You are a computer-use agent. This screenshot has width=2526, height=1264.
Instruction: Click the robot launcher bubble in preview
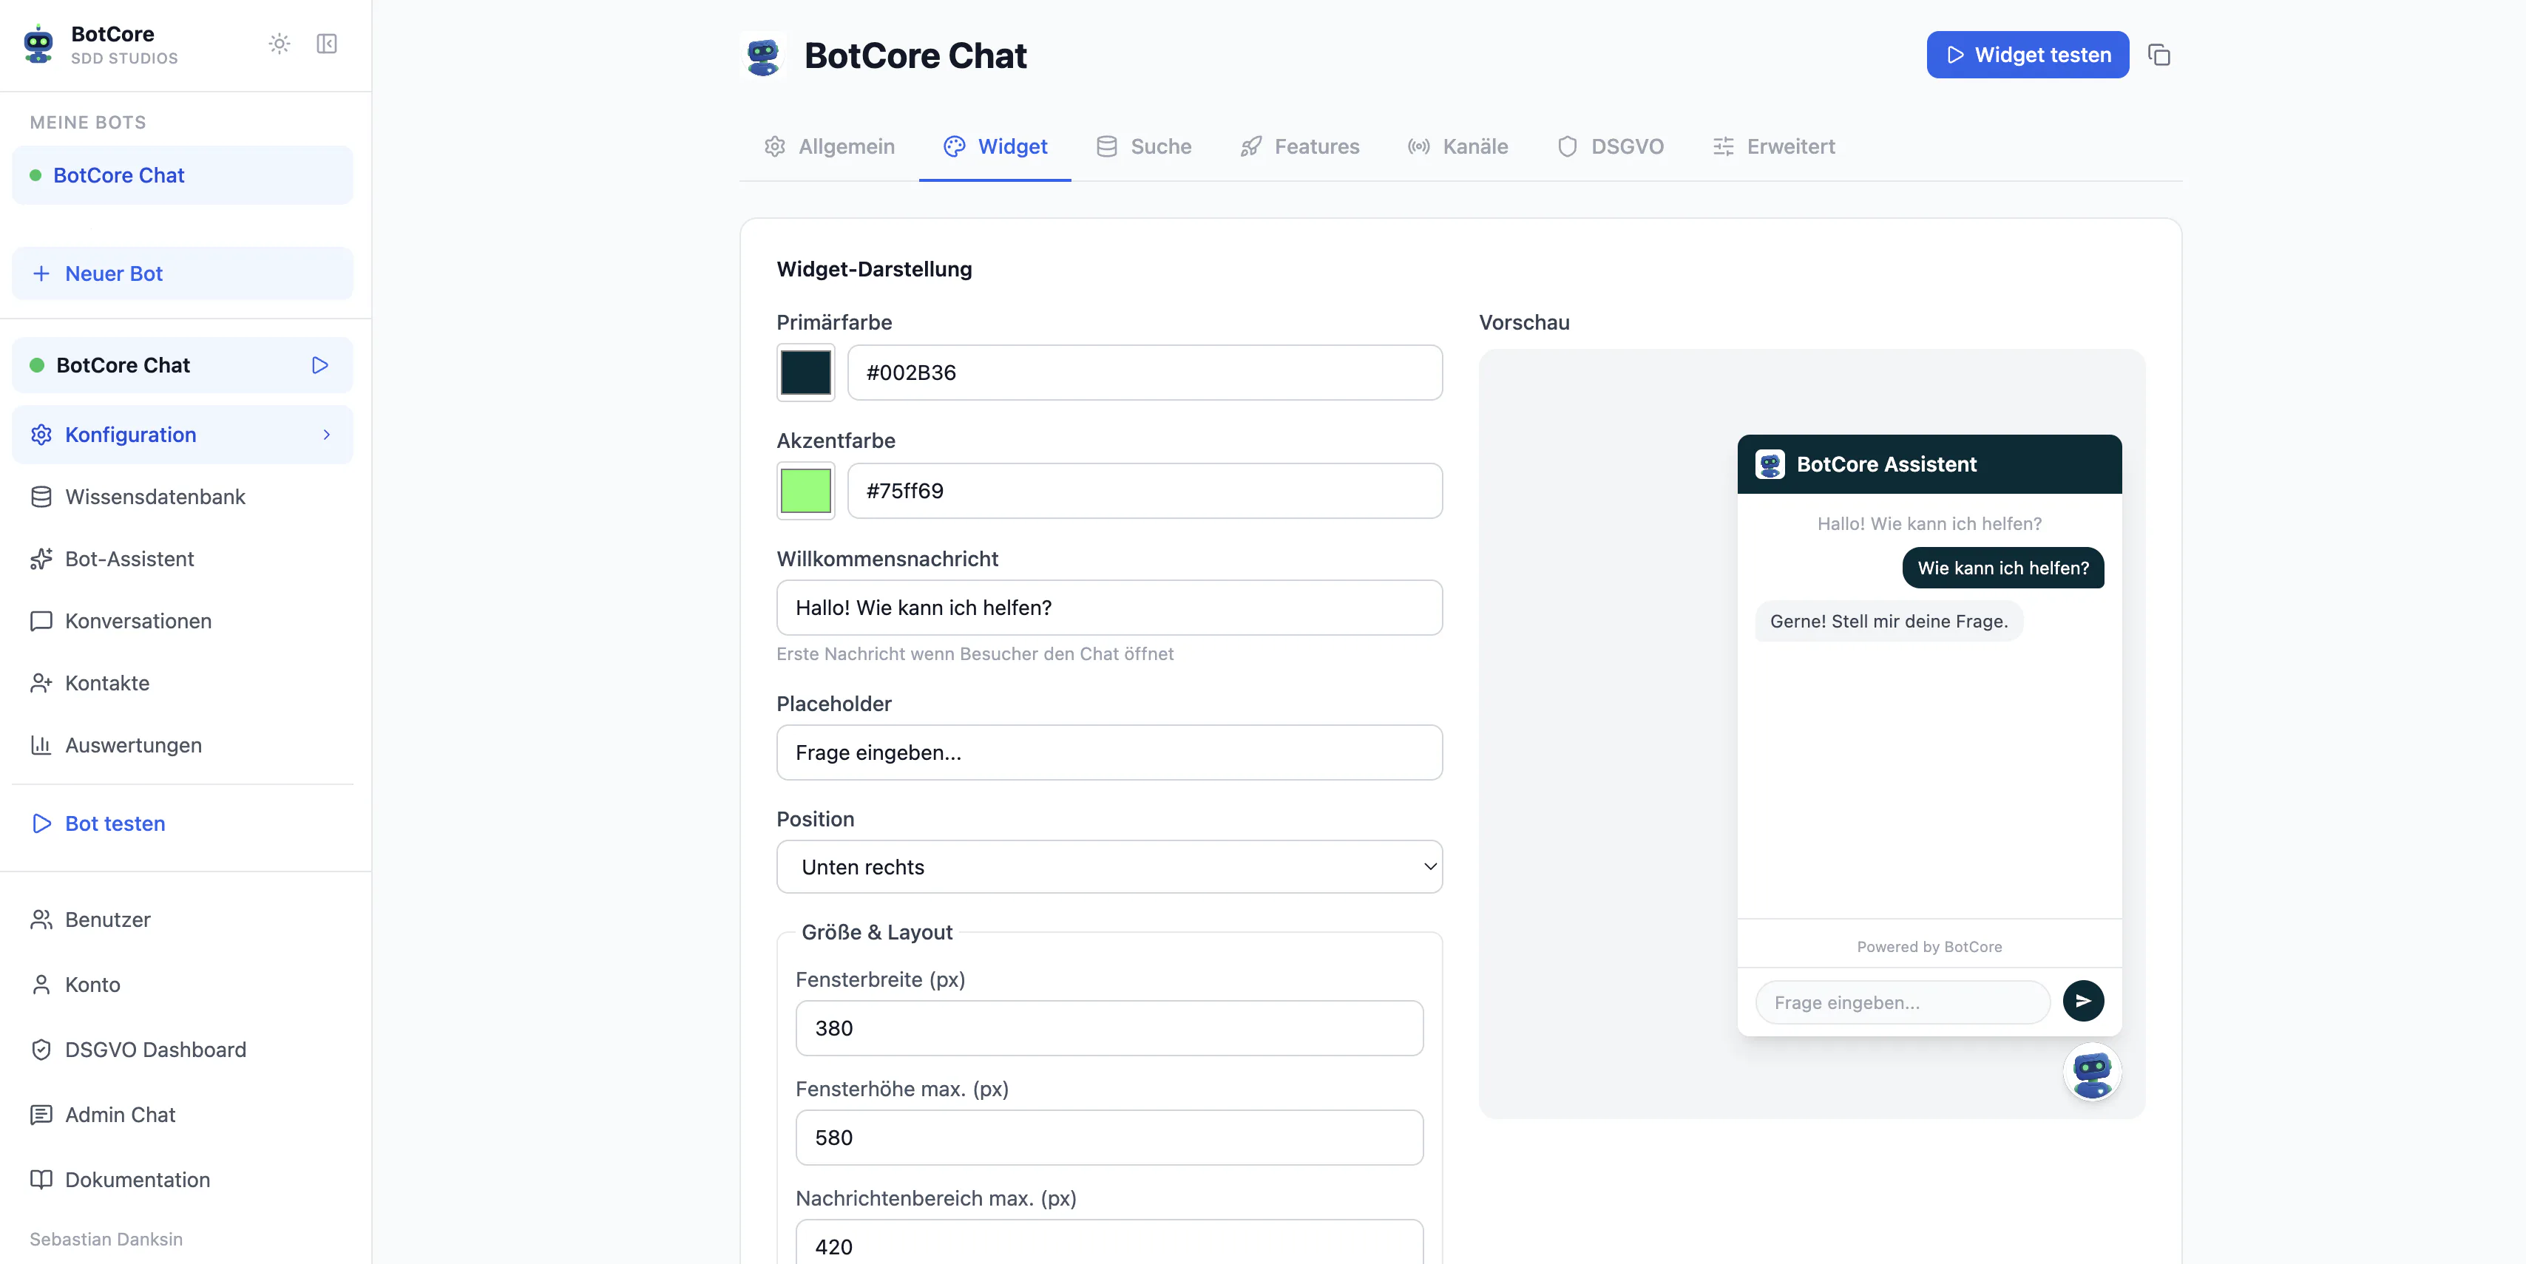coord(2092,1072)
